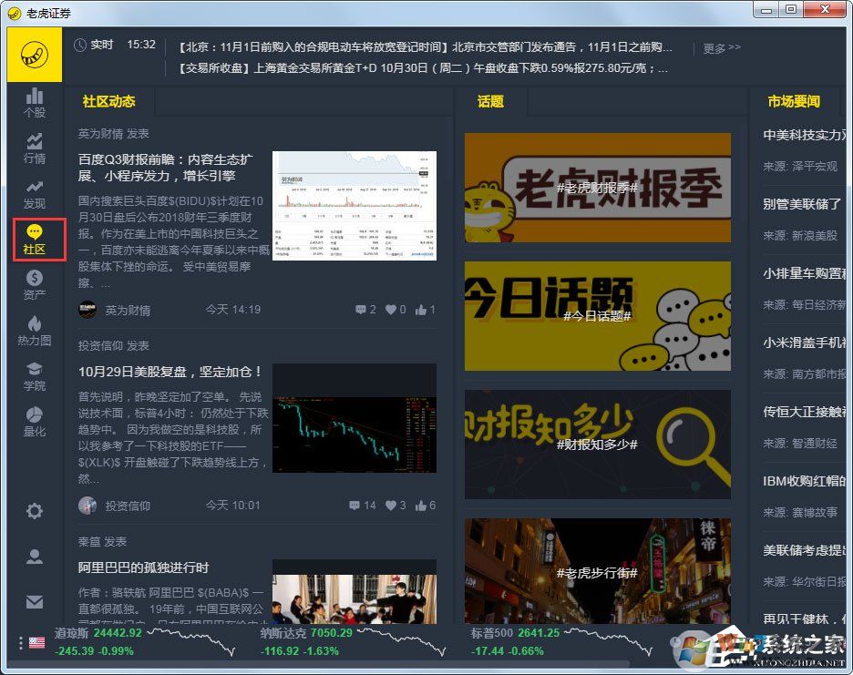The image size is (853, 675).
Task: Open the 交易所收盘 黄金T+D news headline
Action: [x=423, y=68]
